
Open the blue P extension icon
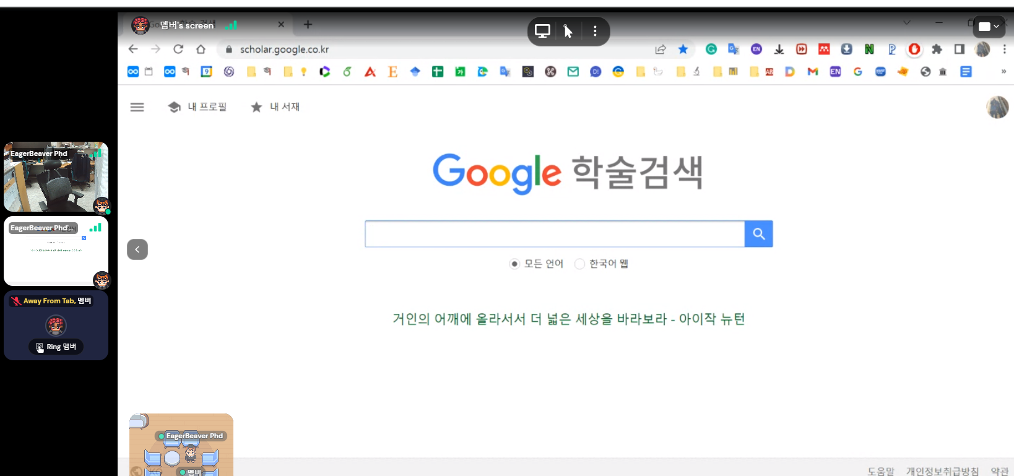(x=891, y=49)
